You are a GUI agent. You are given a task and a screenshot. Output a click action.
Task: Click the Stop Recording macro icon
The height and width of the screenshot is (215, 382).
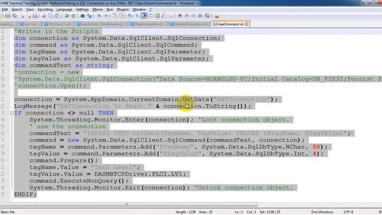[x=187, y=16]
